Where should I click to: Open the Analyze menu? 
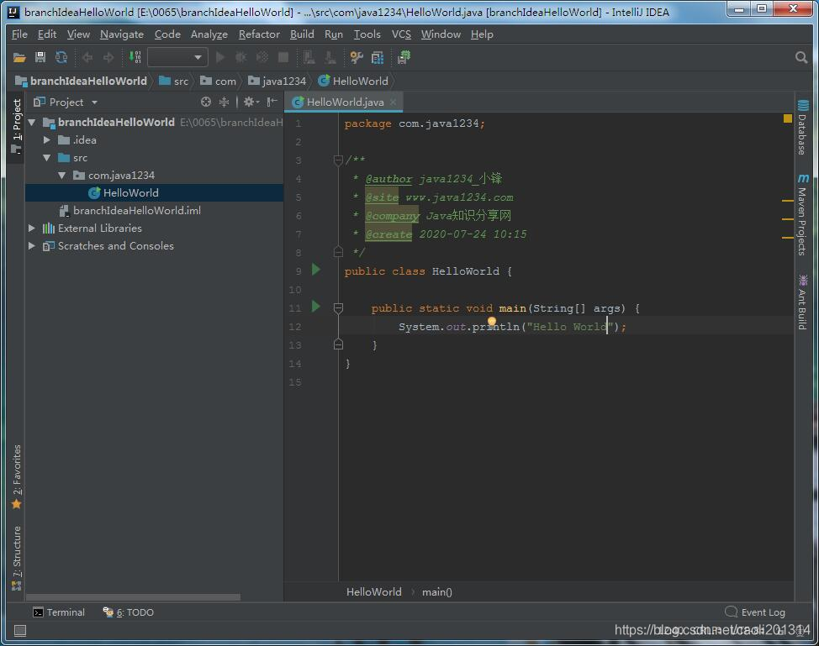(209, 34)
